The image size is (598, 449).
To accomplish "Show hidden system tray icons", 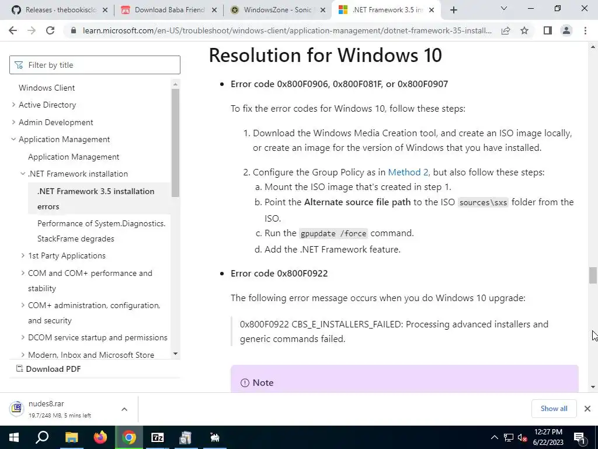I will 494,437.
